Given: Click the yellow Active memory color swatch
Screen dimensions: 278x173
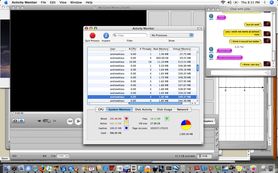Looking at the screenshot, I should pos(126,123).
